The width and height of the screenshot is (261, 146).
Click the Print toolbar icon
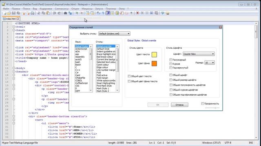pos(33,13)
